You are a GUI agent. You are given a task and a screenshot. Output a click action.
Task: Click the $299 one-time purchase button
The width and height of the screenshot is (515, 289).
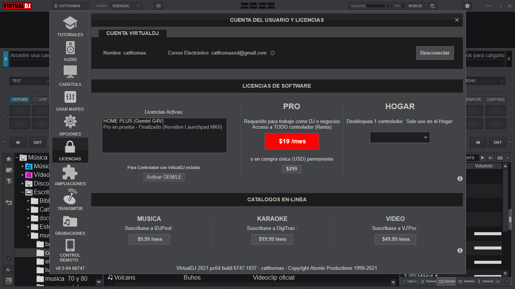point(292,169)
